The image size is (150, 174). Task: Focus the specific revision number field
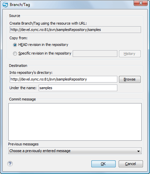tap(95, 54)
